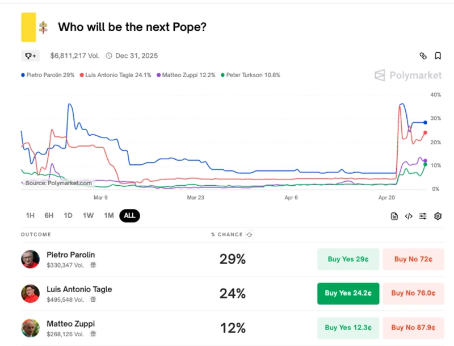This screenshot has height=346, width=454.
Task: Open the document icon below the chart
Action: pyautogui.click(x=394, y=216)
